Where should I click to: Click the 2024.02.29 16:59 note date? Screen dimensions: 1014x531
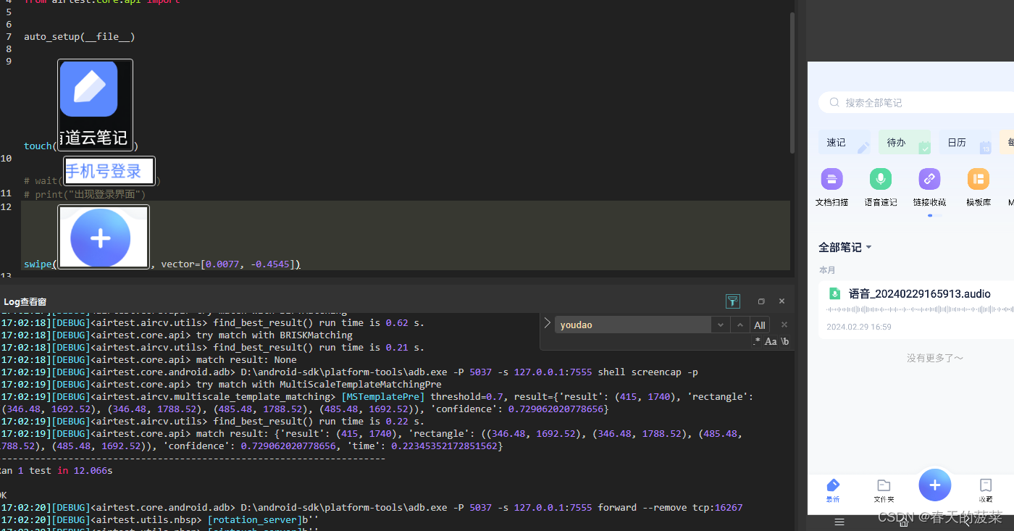click(859, 327)
